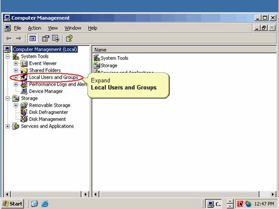279x209 pixels.
Task: Click the Export List toolbar icon
Action: pyautogui.click(x=55, y=38)
